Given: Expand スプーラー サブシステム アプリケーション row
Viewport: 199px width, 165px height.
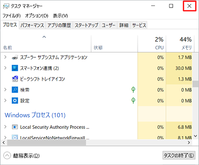Looking at the screenshot, I should pyautogui.click(x=5, y=57).
